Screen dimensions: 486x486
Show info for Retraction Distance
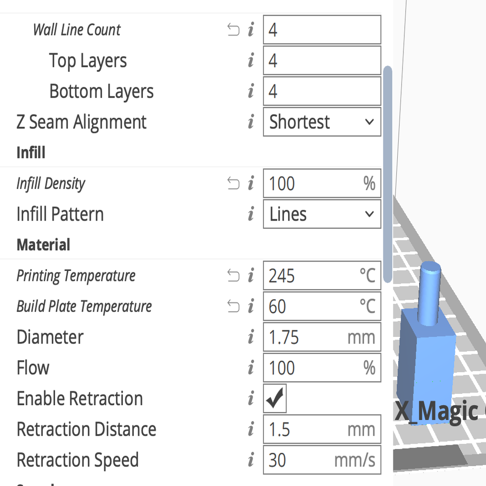click(251, 429)
